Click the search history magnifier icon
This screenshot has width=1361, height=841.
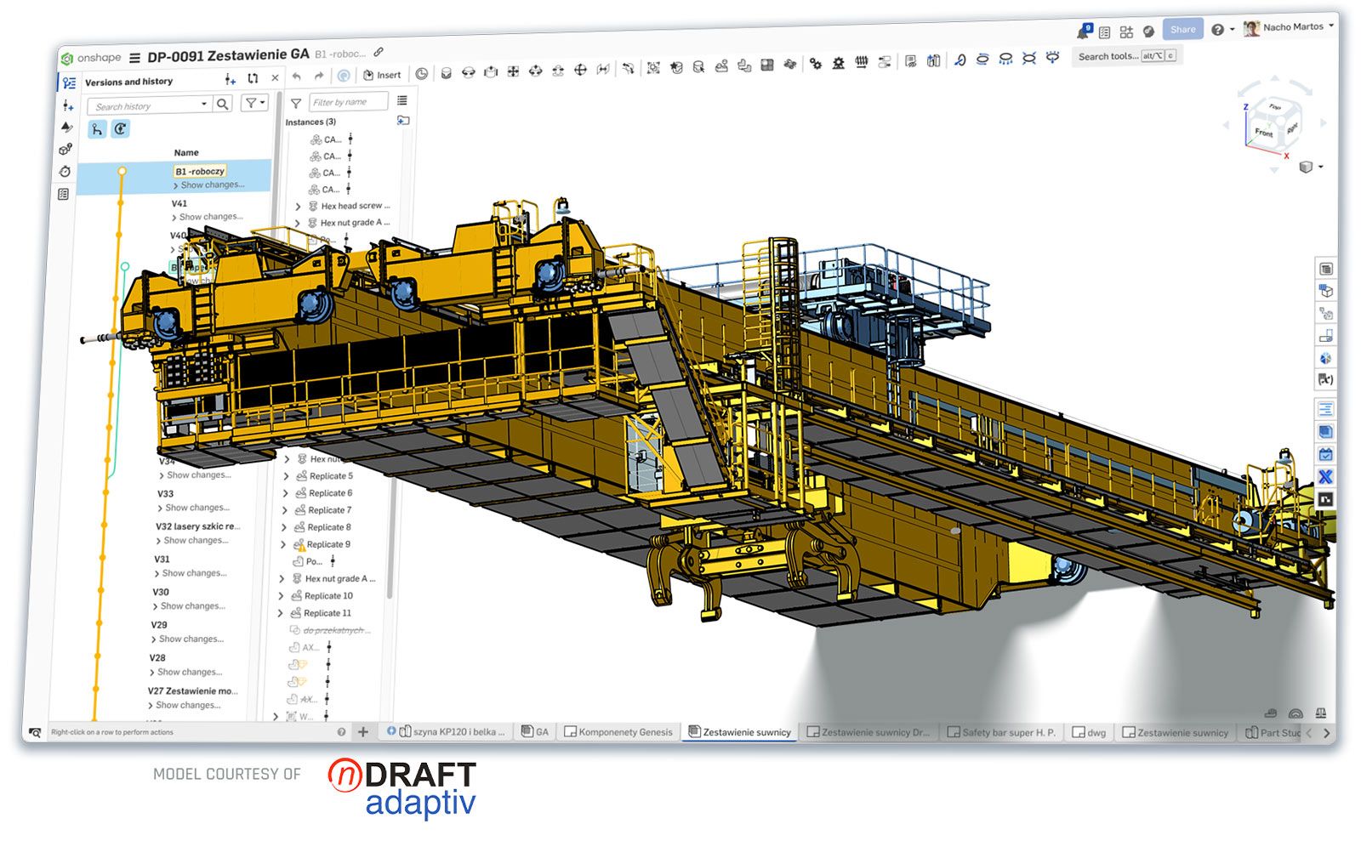(223, 104)
